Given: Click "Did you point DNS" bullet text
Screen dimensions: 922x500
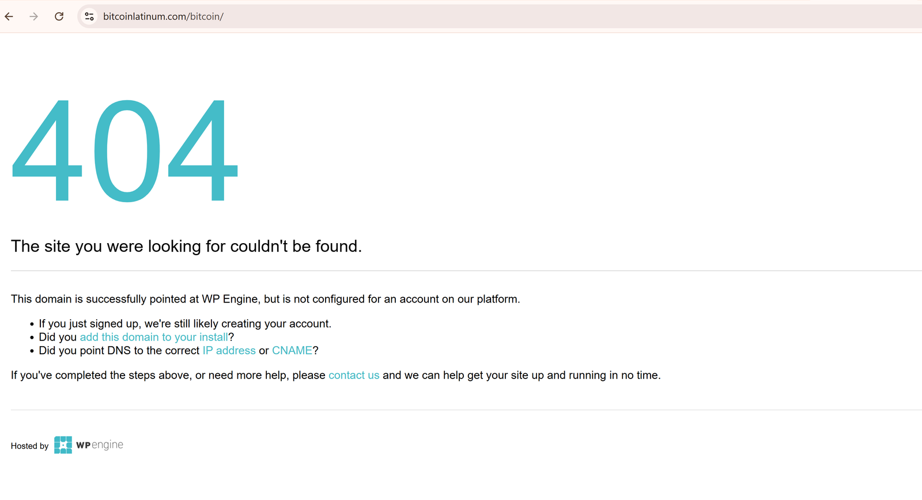Looking at the screenshot, I should [x=119, y=350].
